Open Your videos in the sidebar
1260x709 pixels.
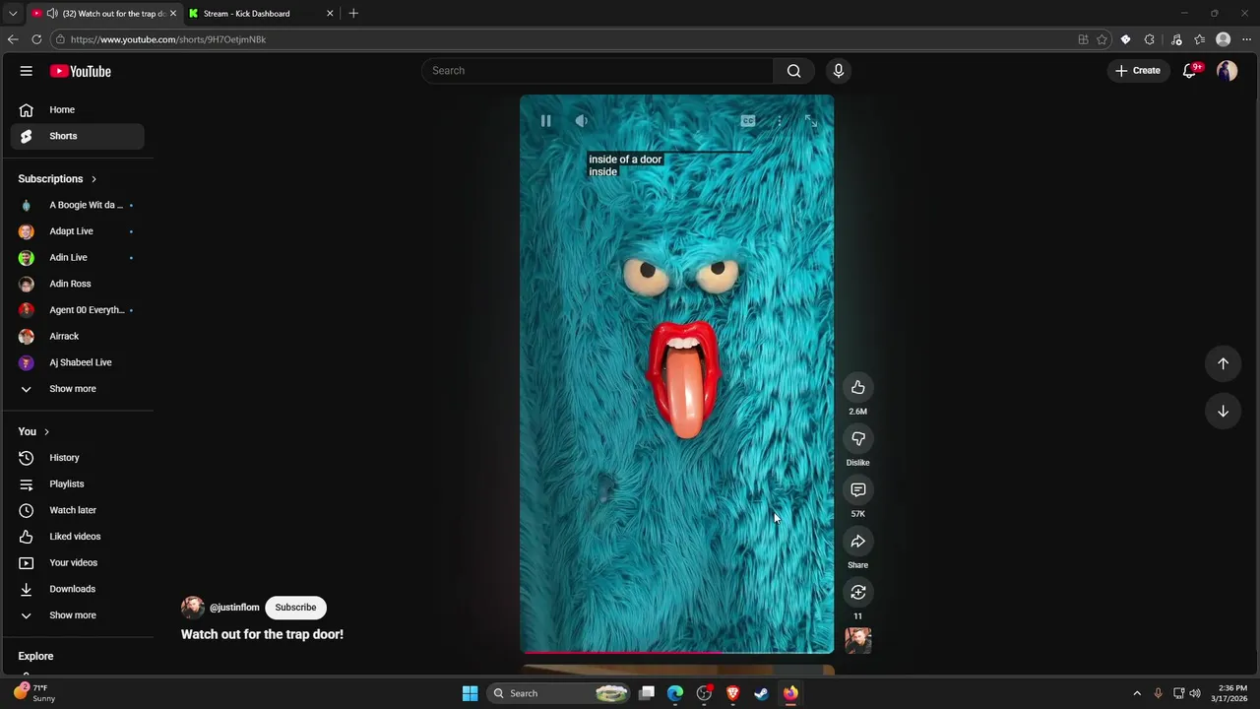pos(78,563)
